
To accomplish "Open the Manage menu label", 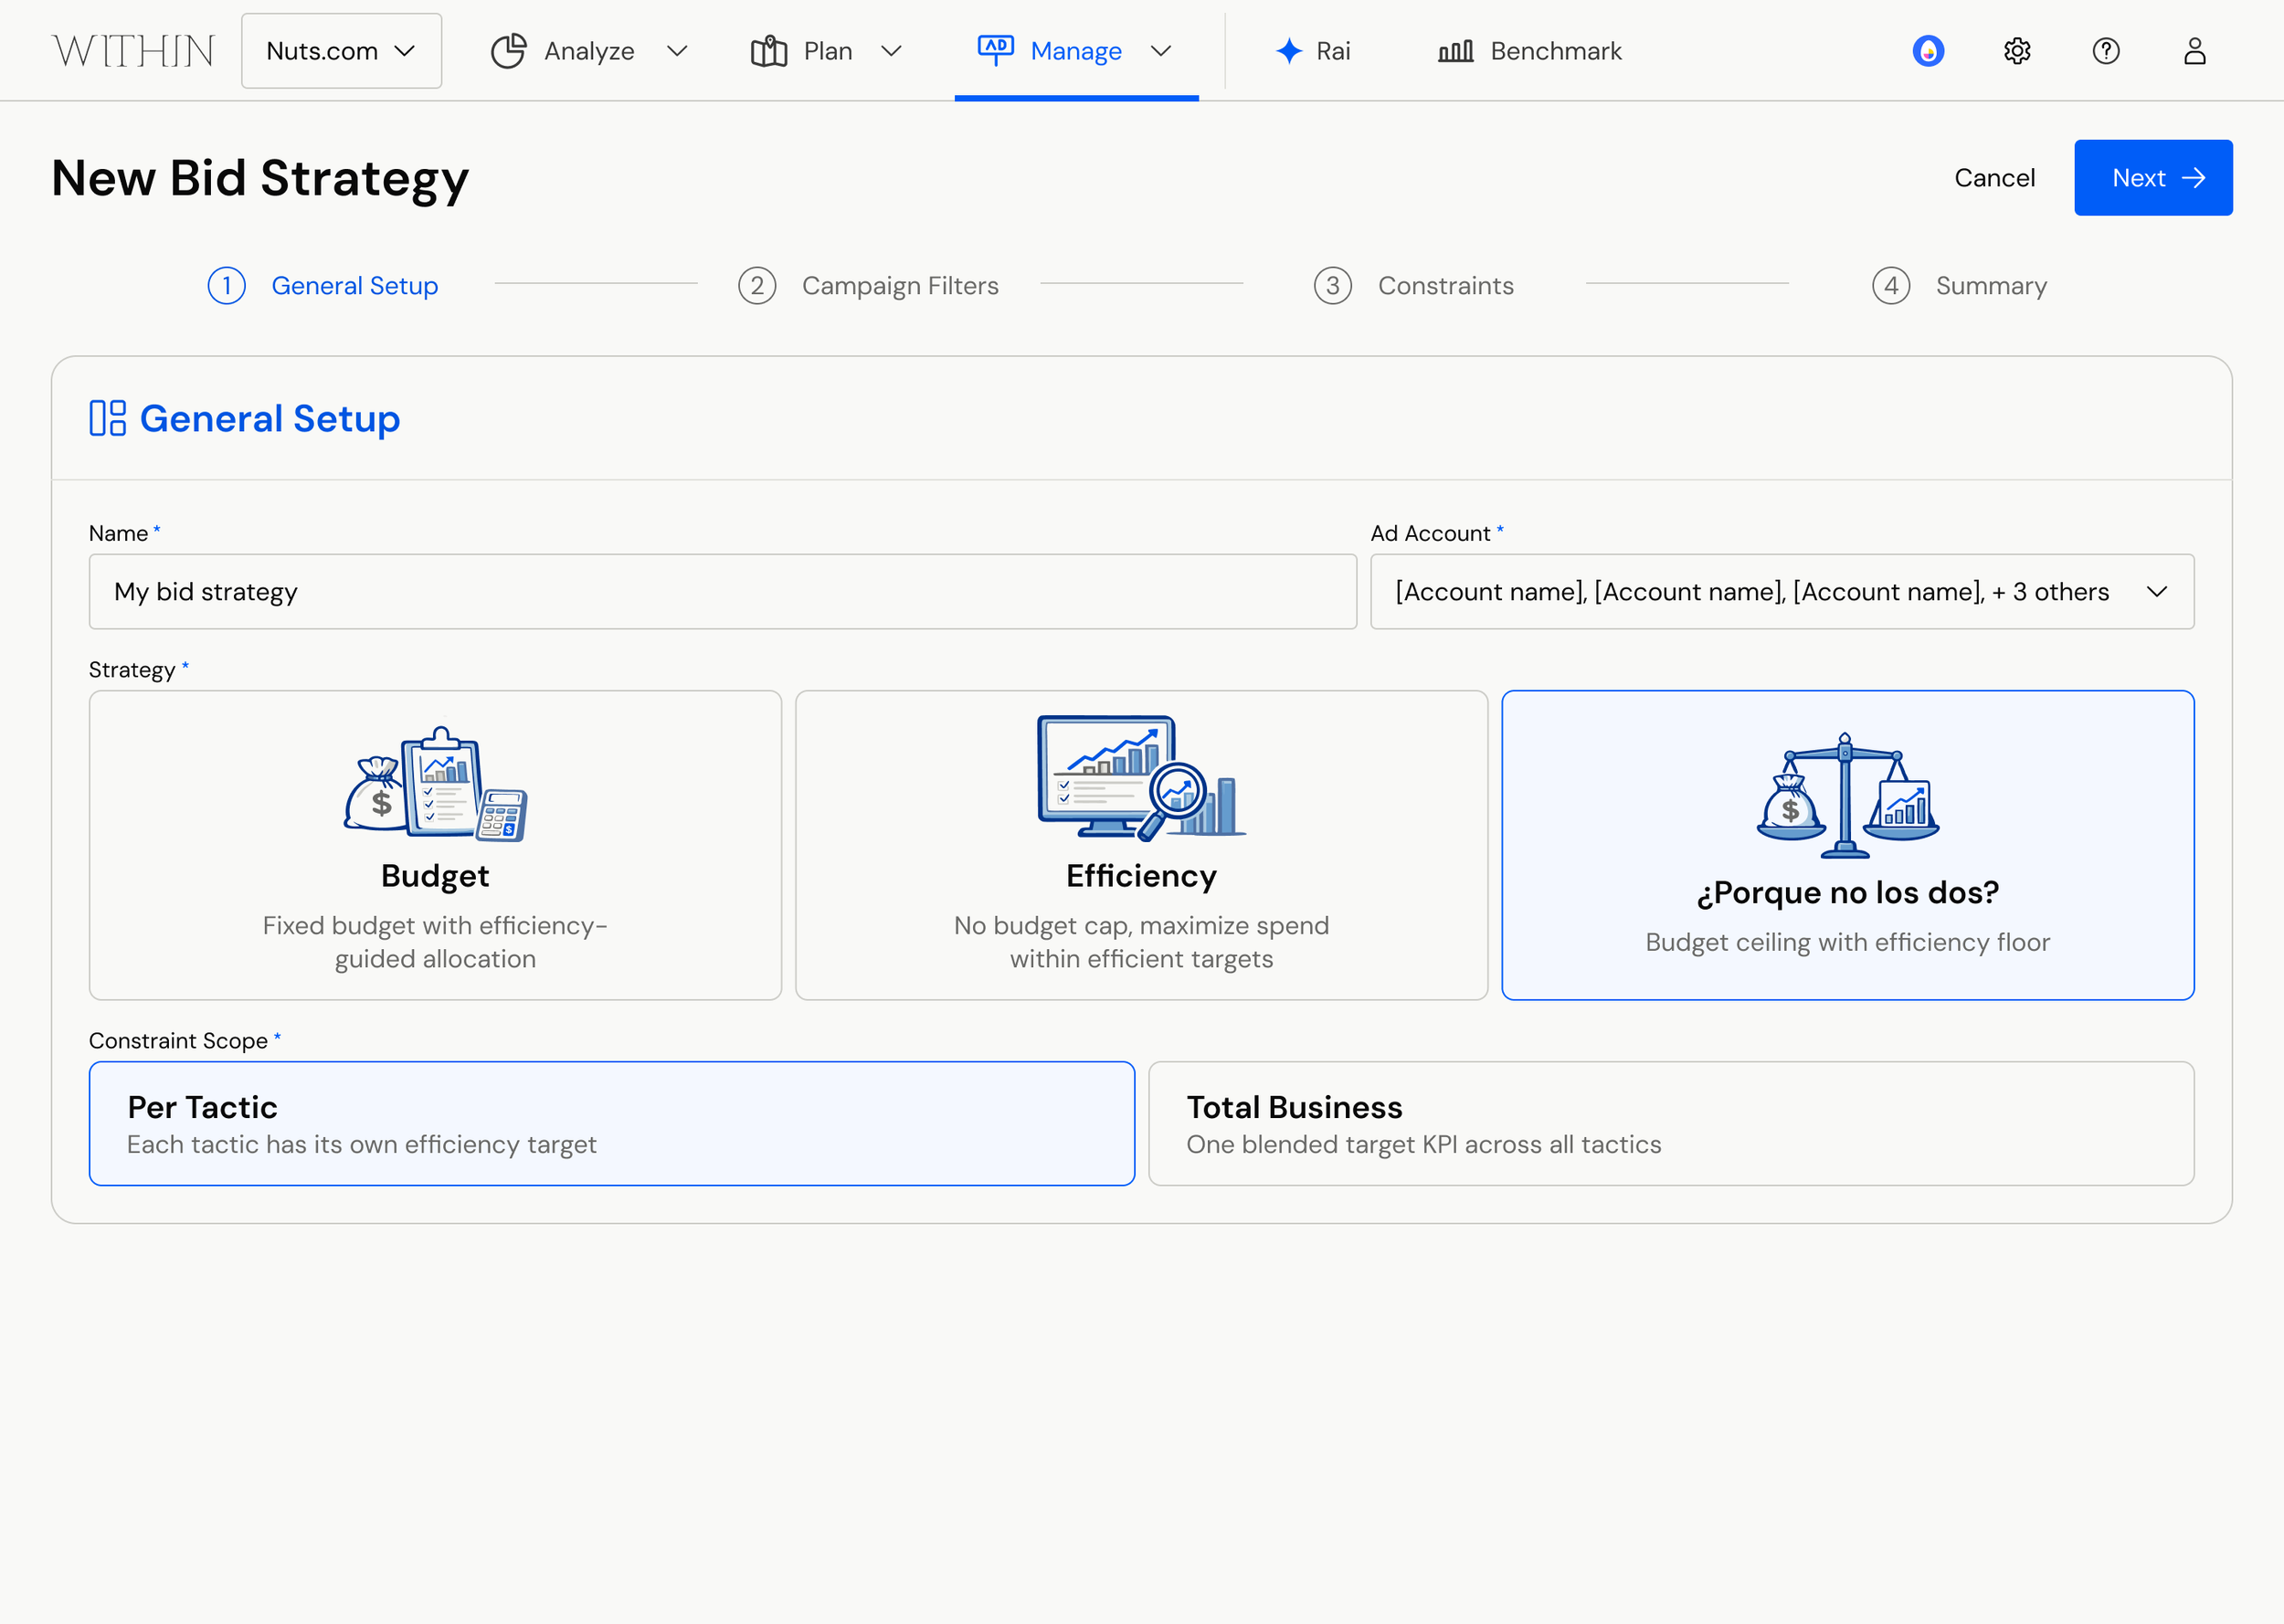I will click(1076, 51).
